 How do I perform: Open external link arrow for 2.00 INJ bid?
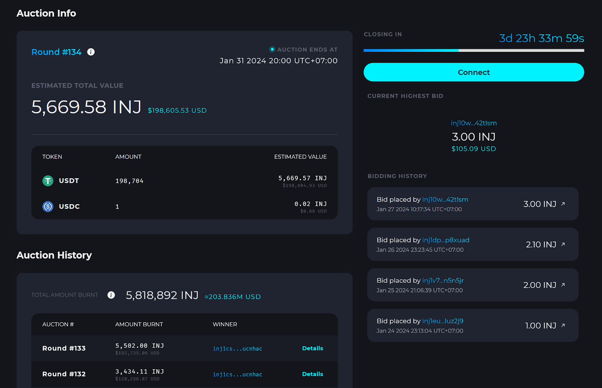(563, 285)
